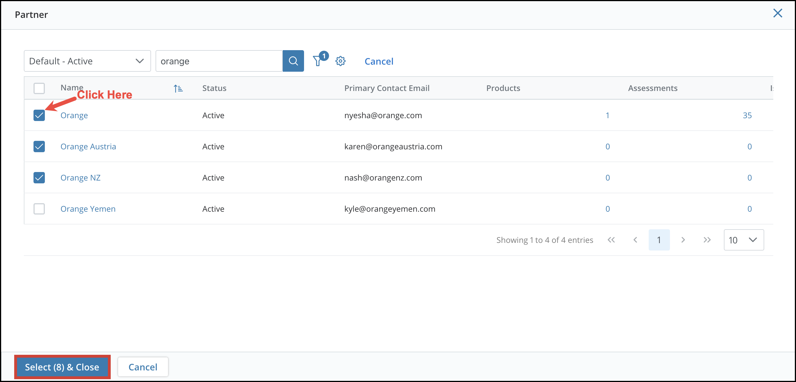Close the Partner dialog with X

coord(778,13)
